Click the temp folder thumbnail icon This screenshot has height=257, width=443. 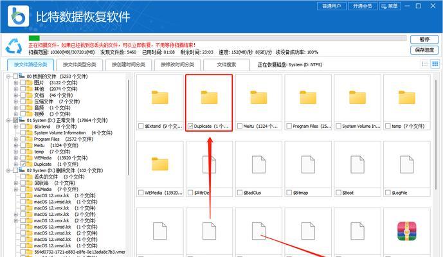pyautogui.click(x=407, y=98)
